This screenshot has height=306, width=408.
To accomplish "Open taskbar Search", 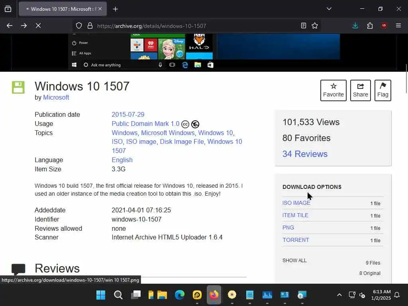I will coord(118,295).
